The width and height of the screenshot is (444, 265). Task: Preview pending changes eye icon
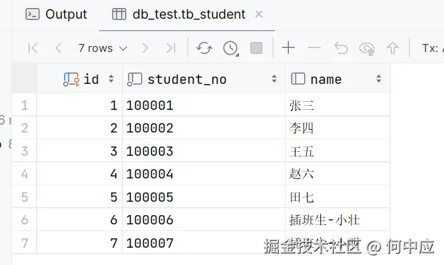367,49
